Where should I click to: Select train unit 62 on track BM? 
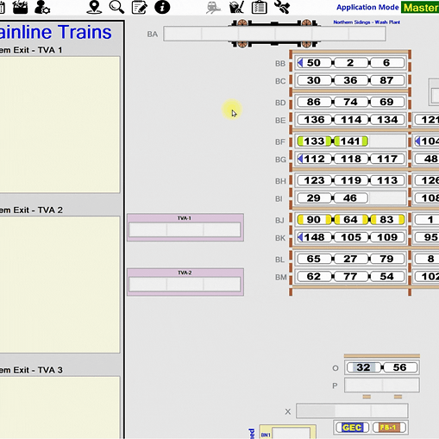pos(314,276)
